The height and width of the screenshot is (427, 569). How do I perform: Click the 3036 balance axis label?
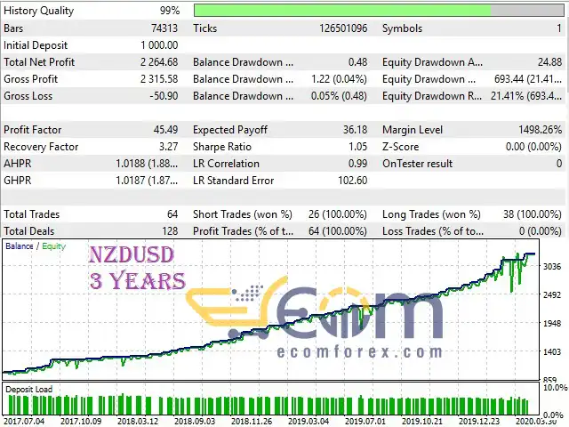coord(552,266)
